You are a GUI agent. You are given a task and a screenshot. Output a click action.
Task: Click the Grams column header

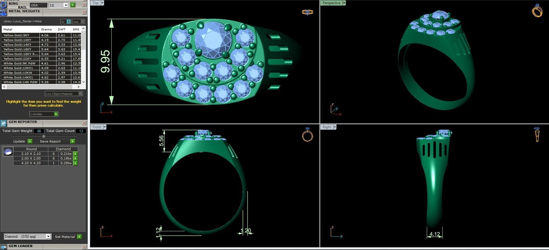pos(48,29)
